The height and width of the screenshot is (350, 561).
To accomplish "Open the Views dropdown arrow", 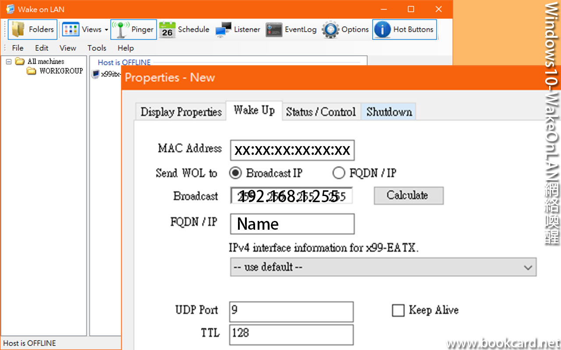I will 106,30.
